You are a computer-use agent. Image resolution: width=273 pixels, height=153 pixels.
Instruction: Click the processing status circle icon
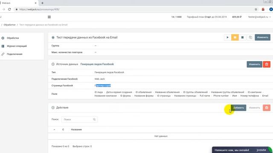coord(53,37)
